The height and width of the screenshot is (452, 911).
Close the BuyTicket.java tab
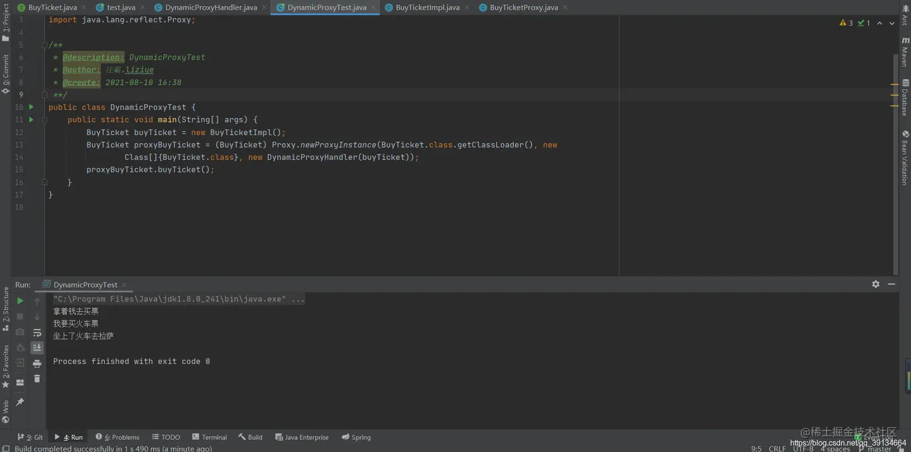click(x=84, y=7)
